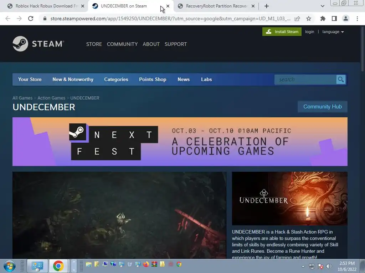The width and height of the screenshot is (365, 273).
Task: Click the Steam Next Fest banner
Action: tap(180, 141)
